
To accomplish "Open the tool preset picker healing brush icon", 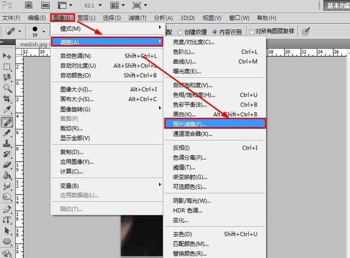I will click(x=13, y=31).
